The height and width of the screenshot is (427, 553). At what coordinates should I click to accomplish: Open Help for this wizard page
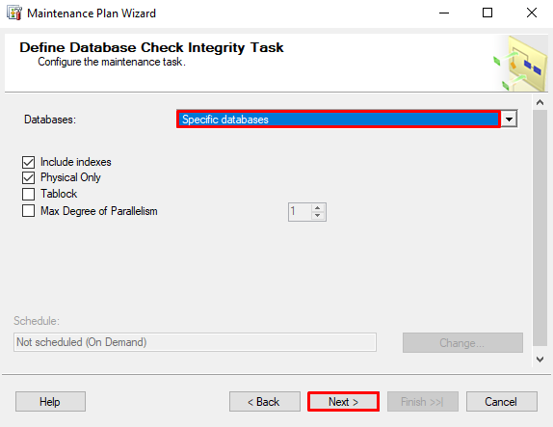pos(50,402)
